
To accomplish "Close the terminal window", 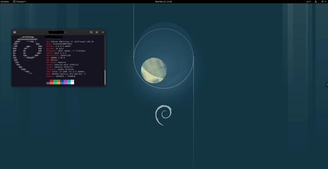I will (103, 32).
